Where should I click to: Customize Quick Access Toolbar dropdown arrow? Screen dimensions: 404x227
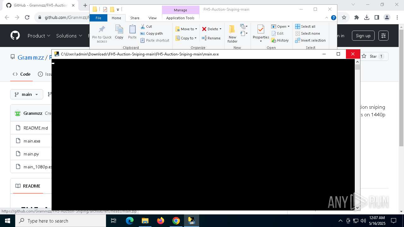point(118,10)
